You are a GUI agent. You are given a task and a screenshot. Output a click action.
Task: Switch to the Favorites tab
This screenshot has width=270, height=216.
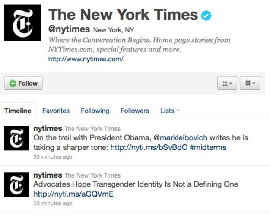tap(56, 111)
